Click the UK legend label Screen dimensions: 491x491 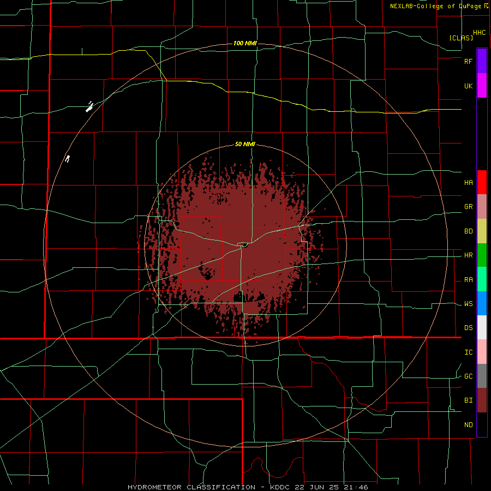click(x=468, y=86)
